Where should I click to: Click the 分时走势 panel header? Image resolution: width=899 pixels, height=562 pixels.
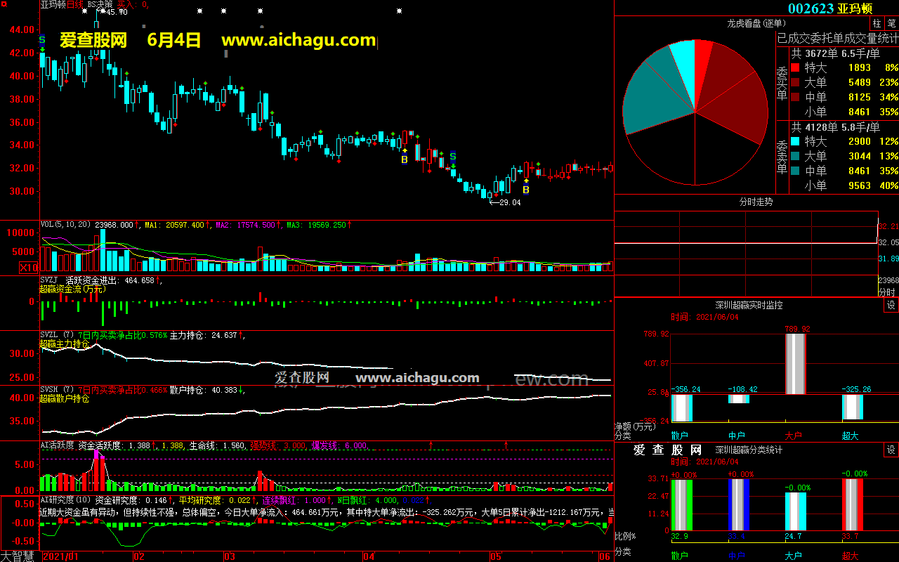[x=756, y=202]
